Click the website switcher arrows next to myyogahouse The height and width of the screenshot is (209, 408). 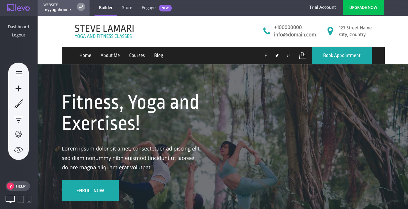click(x=81, y=6)
